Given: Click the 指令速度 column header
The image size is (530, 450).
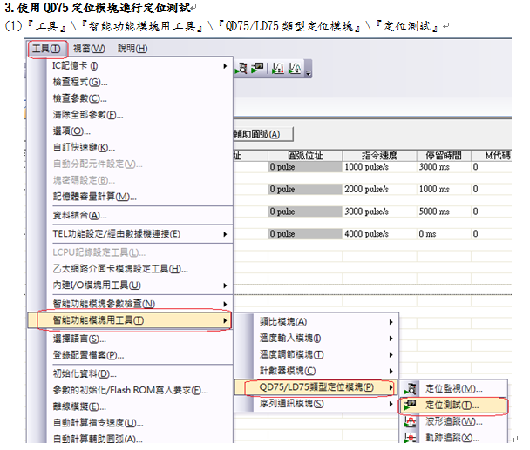Looking at the screenshot, I should coord(378,155).
